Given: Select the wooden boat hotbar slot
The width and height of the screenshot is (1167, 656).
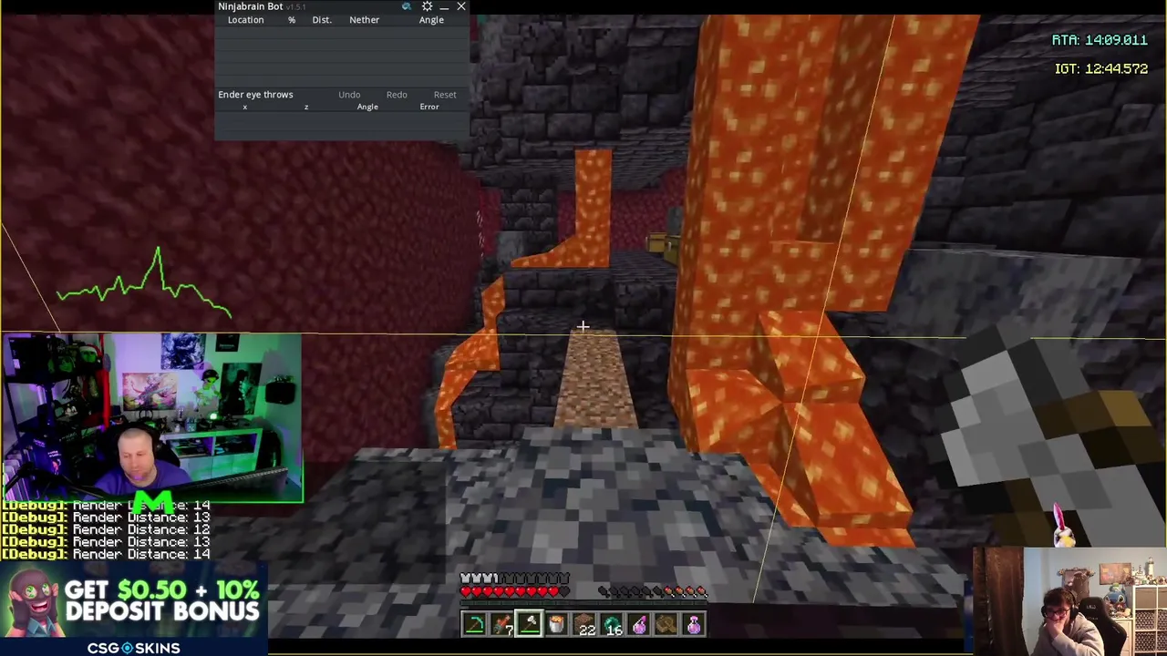Looking at the screenshot, I should coord(666,625).
